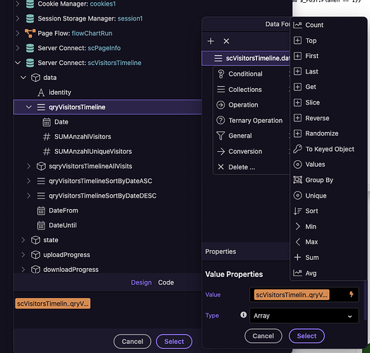Screen dimensions: 370x353
Task: Click the Page Flow flowChartRun icon
Action: (30, 33)
